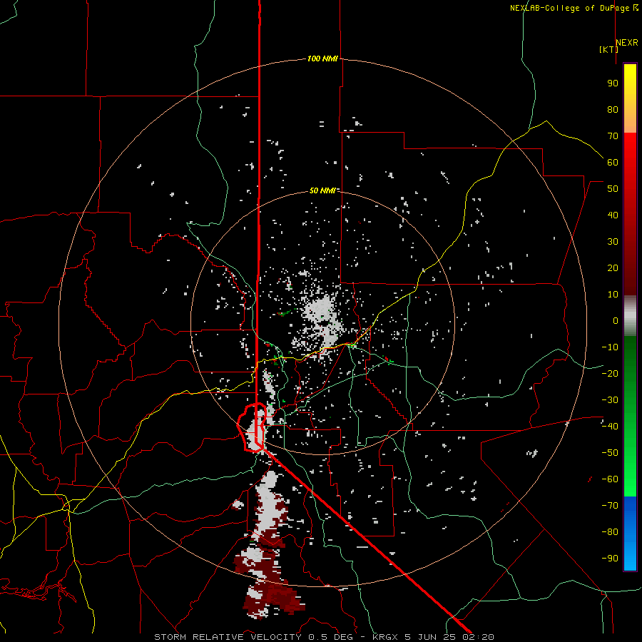Click the 30 value on velocity scale
Image resolution: width=642 pixels, height=642 pixels.
[x=613, y=242]
